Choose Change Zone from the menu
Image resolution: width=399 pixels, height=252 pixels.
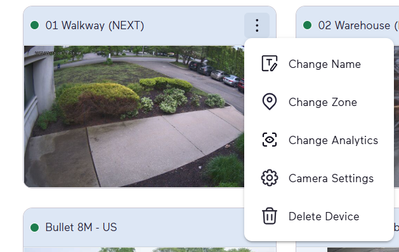(319, 102)
